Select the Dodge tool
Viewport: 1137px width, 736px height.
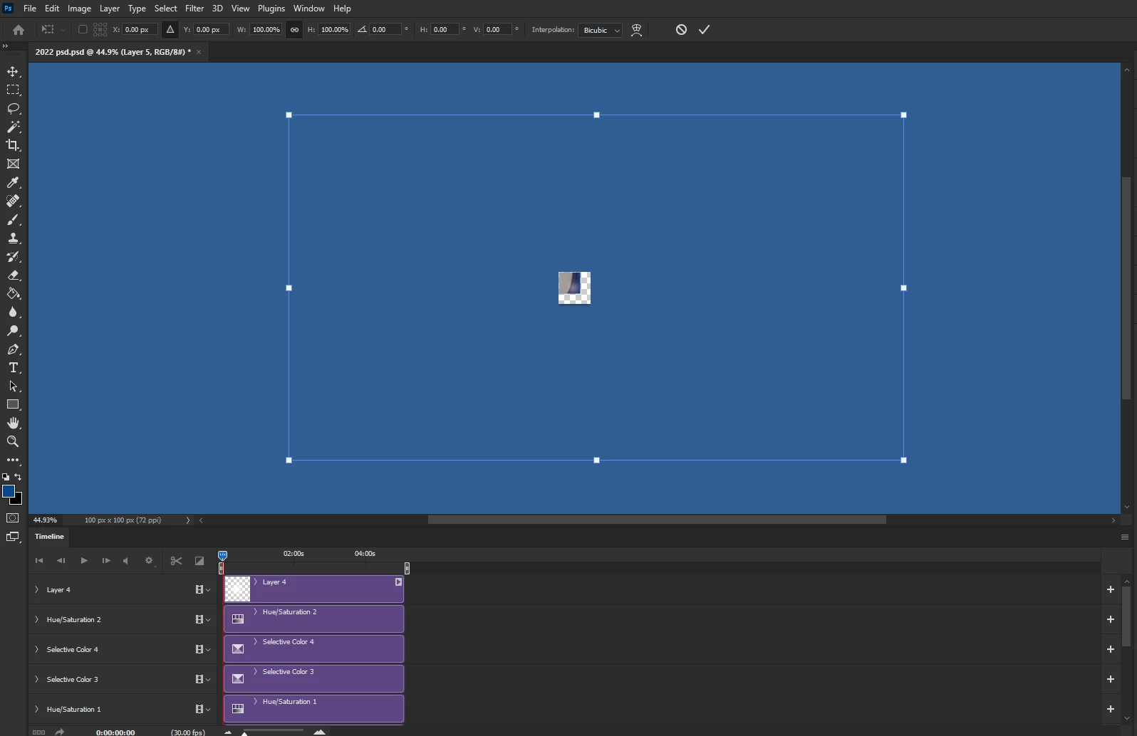pyautogui.click(x=13, y=330)
